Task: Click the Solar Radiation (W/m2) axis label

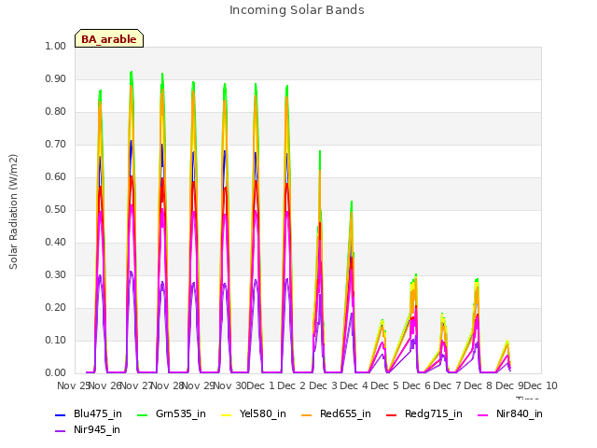Action: (x=13, y=212)
